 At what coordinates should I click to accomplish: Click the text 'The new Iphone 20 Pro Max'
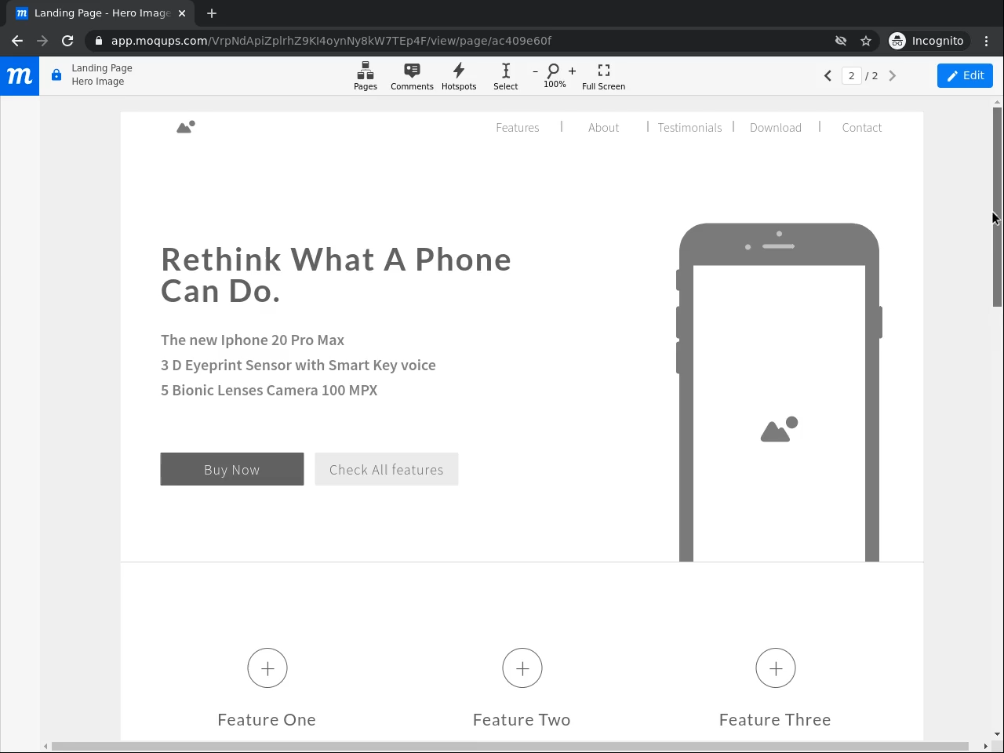pos(253,340)
